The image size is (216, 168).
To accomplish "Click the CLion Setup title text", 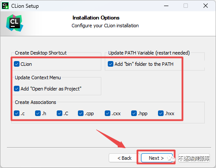I will click(25, 6).
